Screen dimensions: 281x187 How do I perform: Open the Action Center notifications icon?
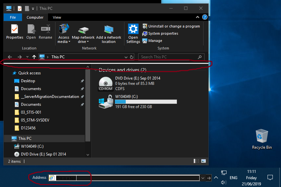click(x=270, y=178)
